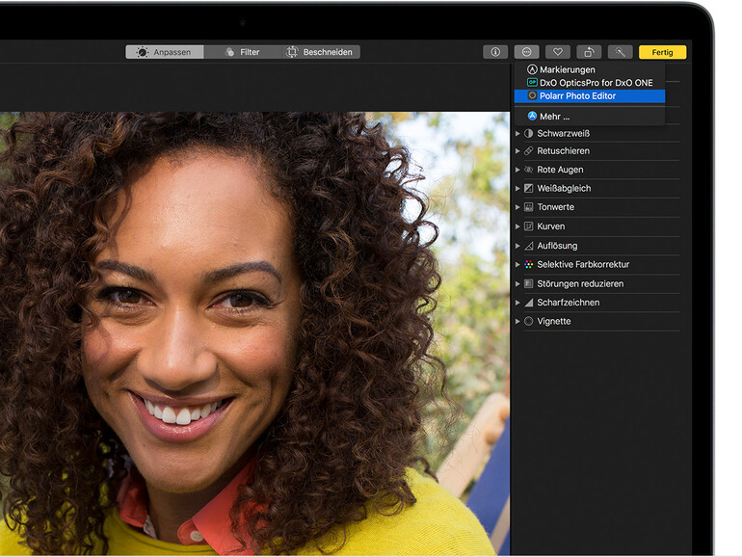Click the Kurven adjustment icon

point(528,226)
